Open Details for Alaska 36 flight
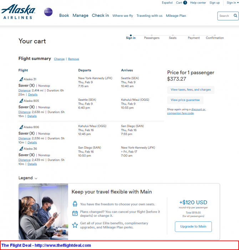The height and width of the screenshot is (250, 239). pos(32,164)
